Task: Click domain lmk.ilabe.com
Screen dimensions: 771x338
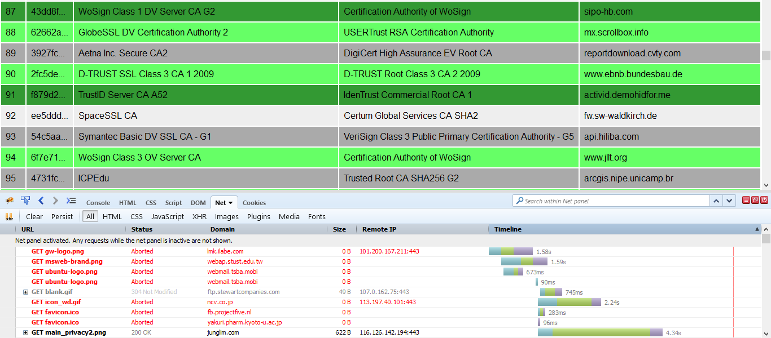Action: coord(225,251)
